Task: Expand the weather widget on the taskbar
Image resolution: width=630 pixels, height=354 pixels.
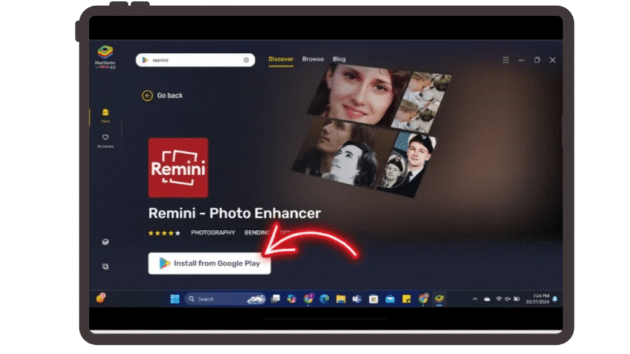Action: click(x=257, y=299)
